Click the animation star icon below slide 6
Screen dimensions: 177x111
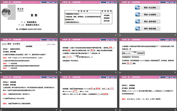click(x=120, y=72)
